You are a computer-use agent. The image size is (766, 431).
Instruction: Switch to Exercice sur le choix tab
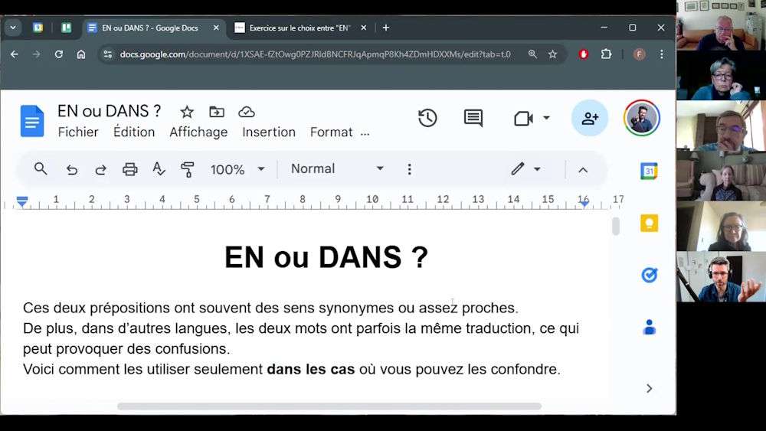[299, 28]
